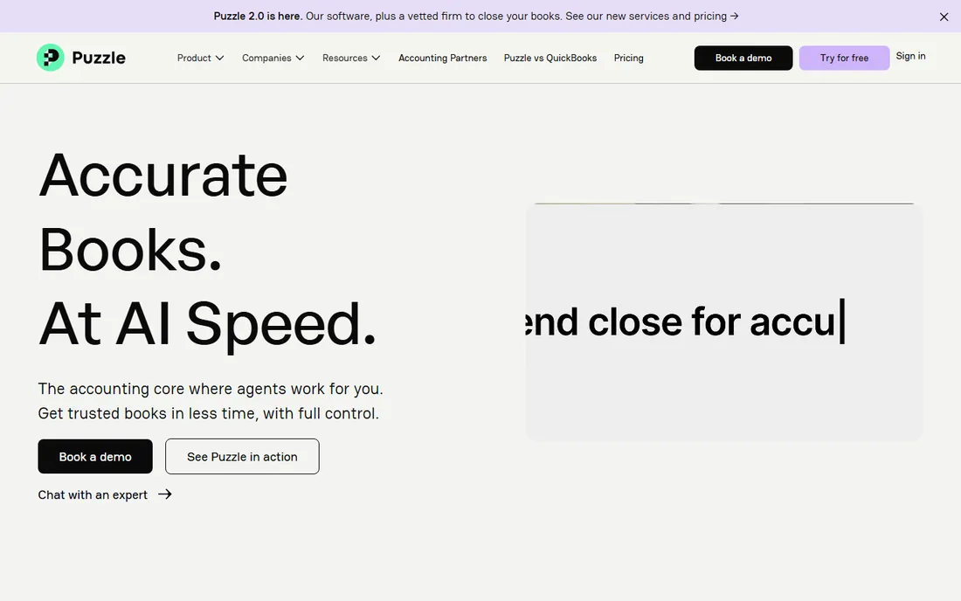The width and height of the screenshot is (961, 601).
Task: Click the Puzzle wordmark text
Action: 99,58
